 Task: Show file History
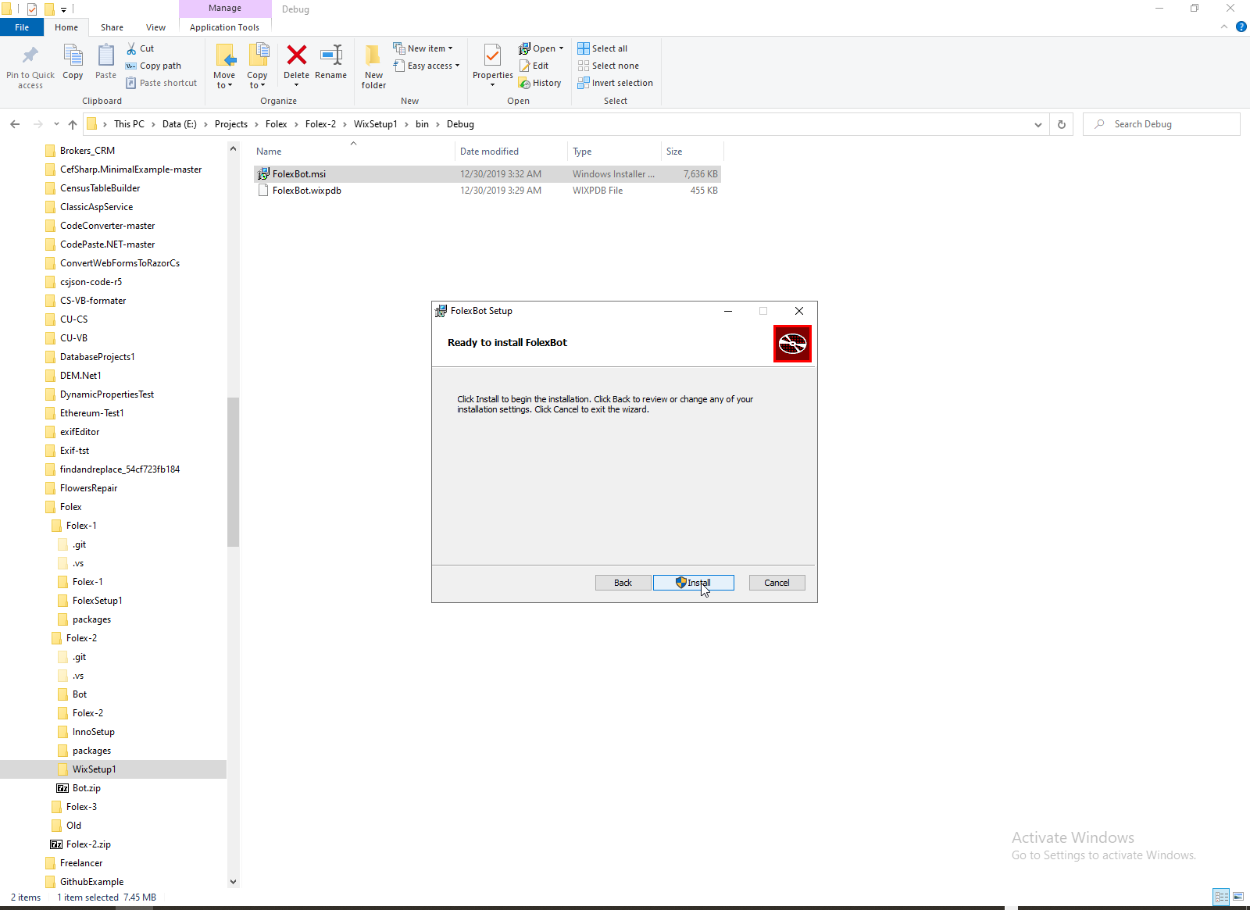coord(540,83)
